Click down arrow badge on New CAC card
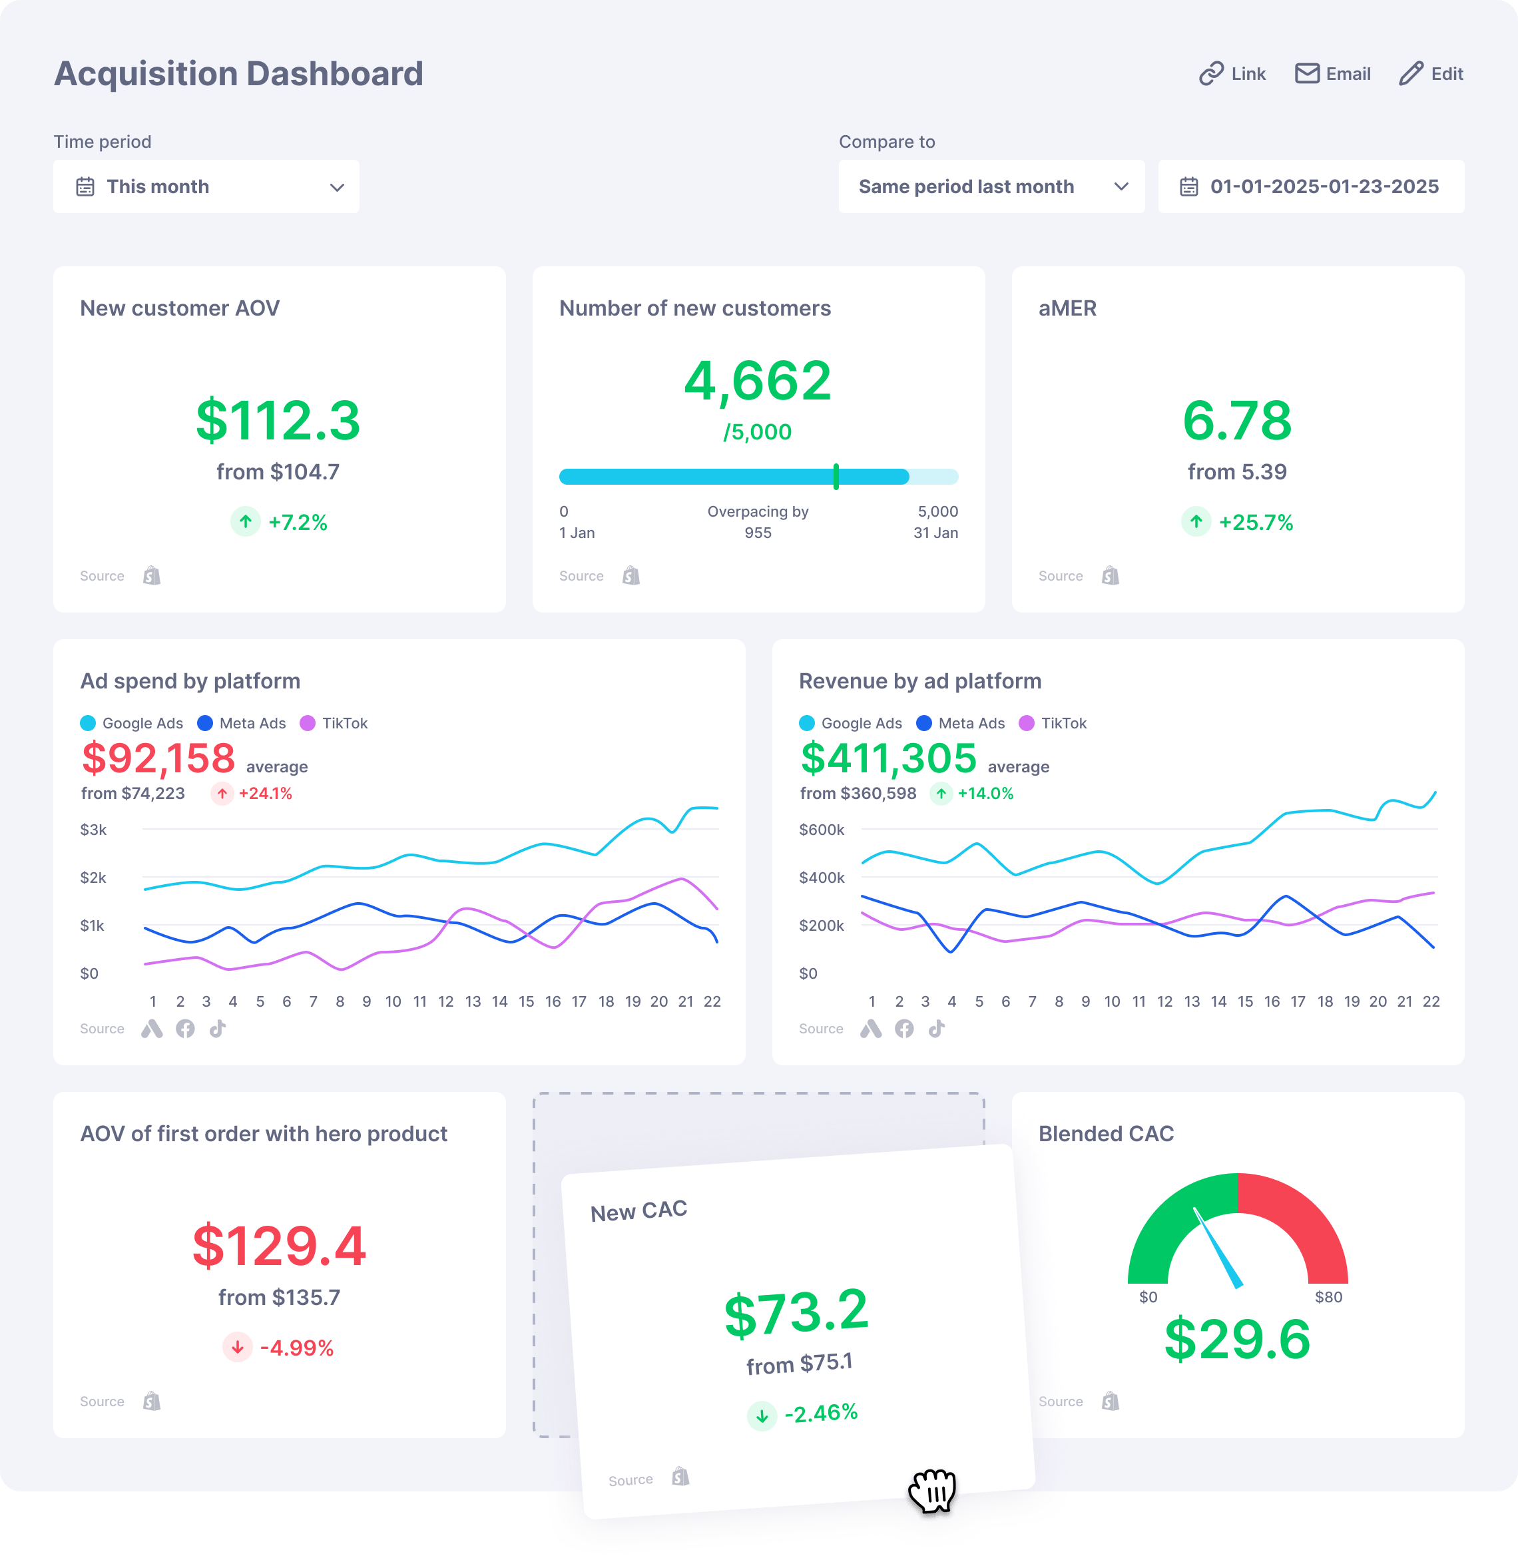The height and width of the screenshot is (1560, 1518). 762,1416
